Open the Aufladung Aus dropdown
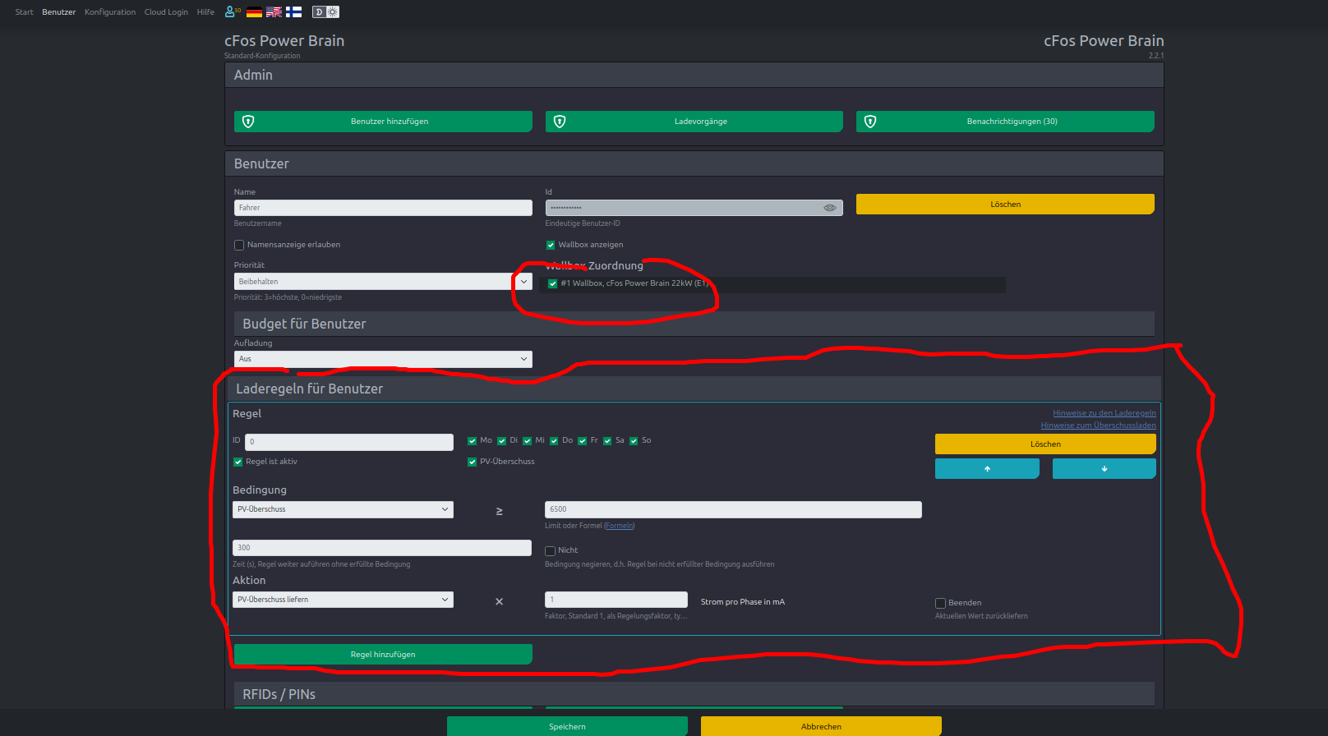1328x736 pixels. [x=383, y=359]
